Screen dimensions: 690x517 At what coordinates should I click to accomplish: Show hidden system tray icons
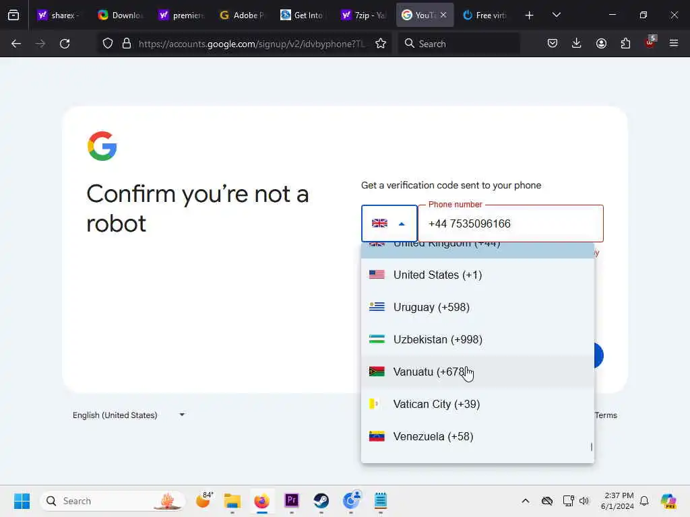coord(526,501)
